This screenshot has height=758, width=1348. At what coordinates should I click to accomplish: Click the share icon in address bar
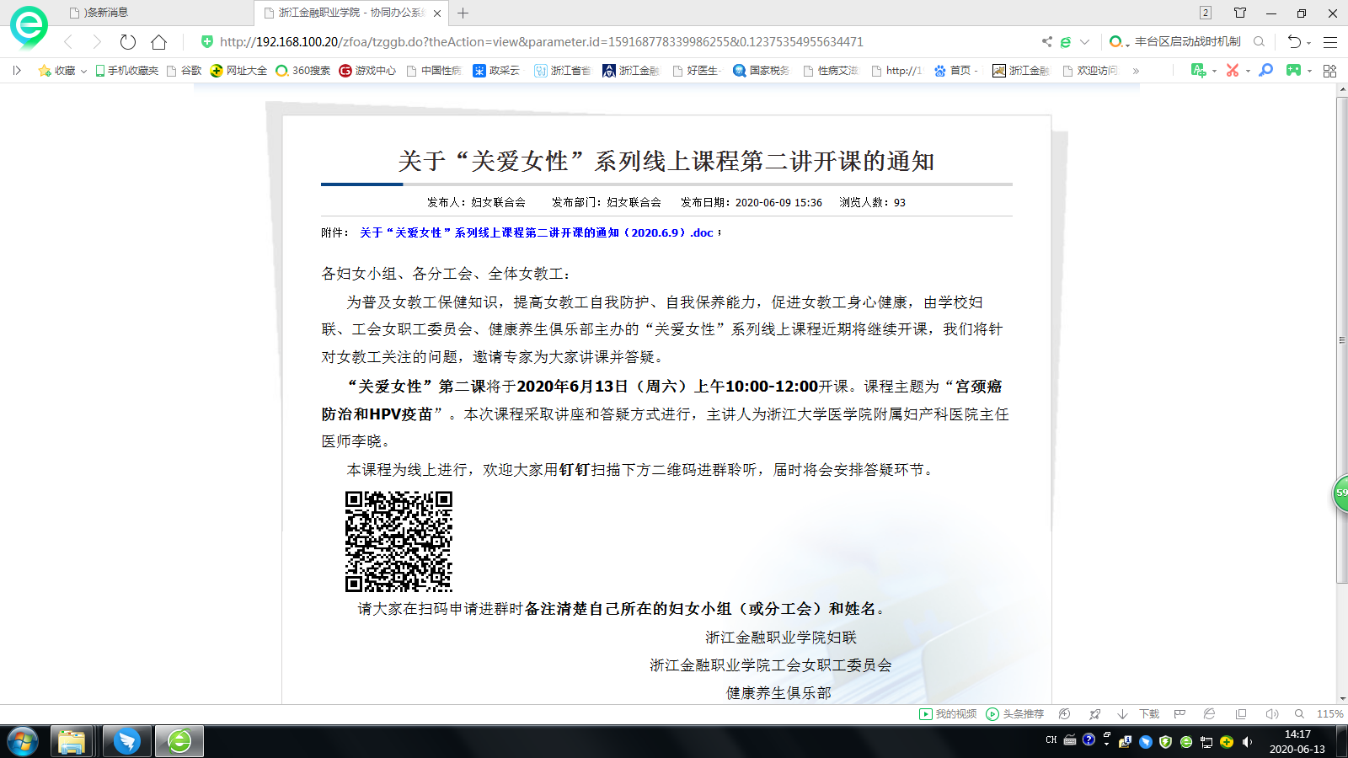(1046, 41)
